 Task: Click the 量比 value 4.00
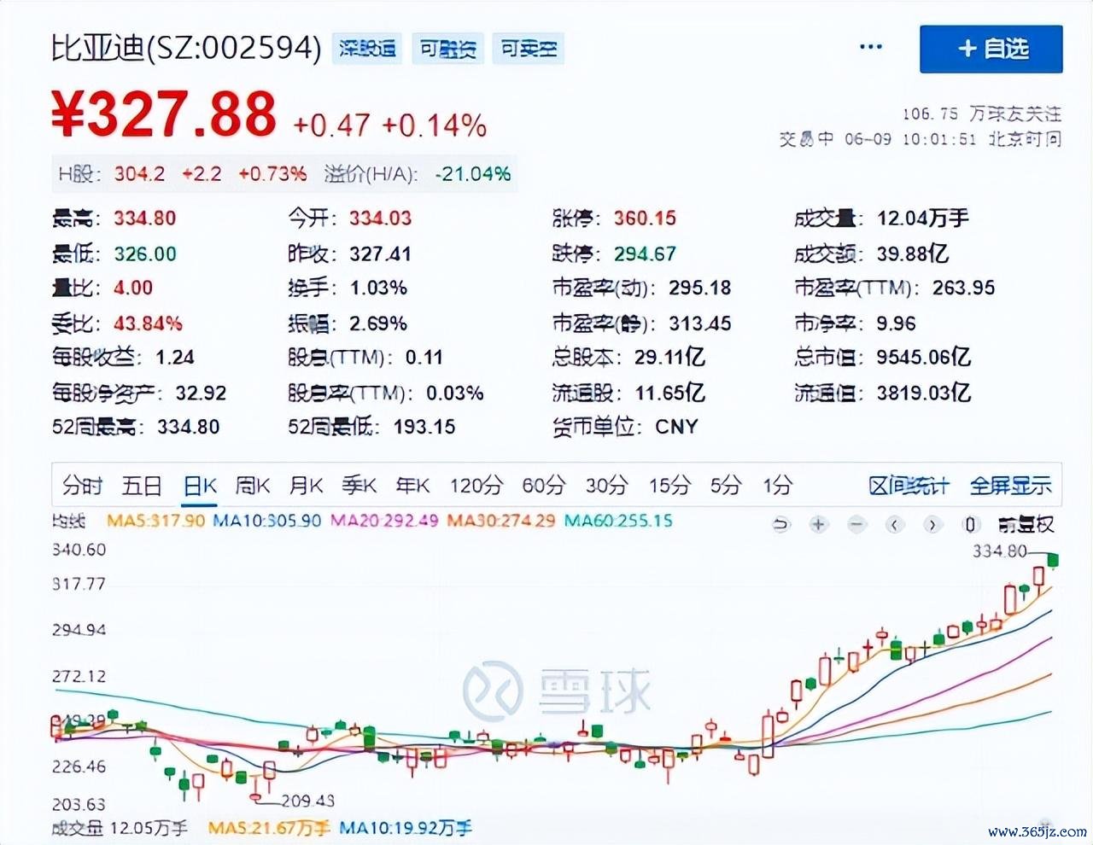point(133,288)
